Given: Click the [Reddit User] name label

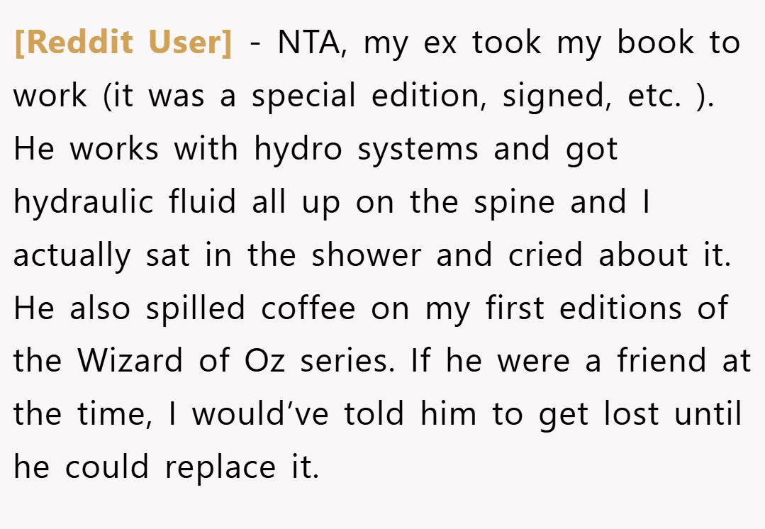Looking at the screenshot, I should (x=124, y=43).
